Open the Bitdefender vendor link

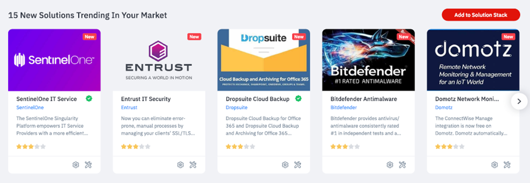(344, 108)
